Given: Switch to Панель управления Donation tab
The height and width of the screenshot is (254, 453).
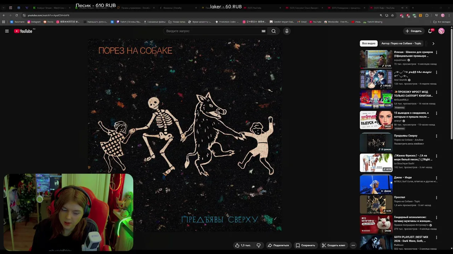Looking at the screenshot, I should tap(136, 8).
